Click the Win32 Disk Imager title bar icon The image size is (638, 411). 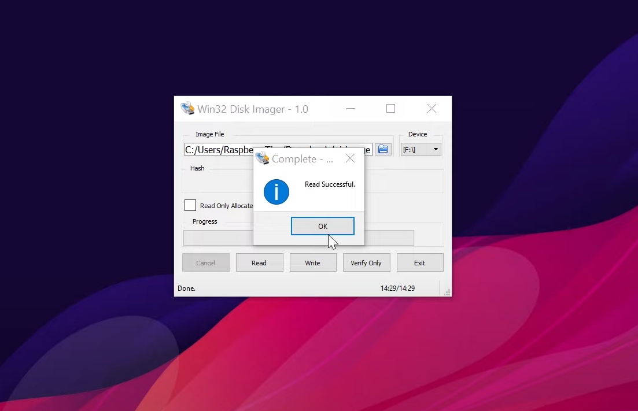pyautogui.click(x=187, y=109)
